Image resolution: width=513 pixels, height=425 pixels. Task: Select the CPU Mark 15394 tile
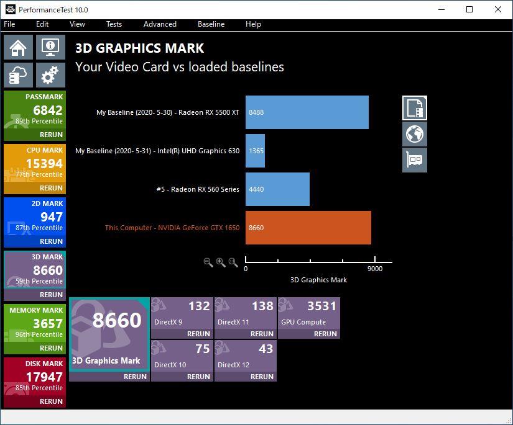tap(35, 164)
